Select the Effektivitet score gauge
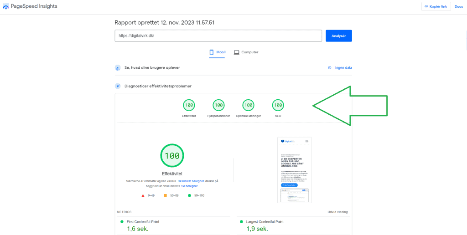 pos(189,105)
